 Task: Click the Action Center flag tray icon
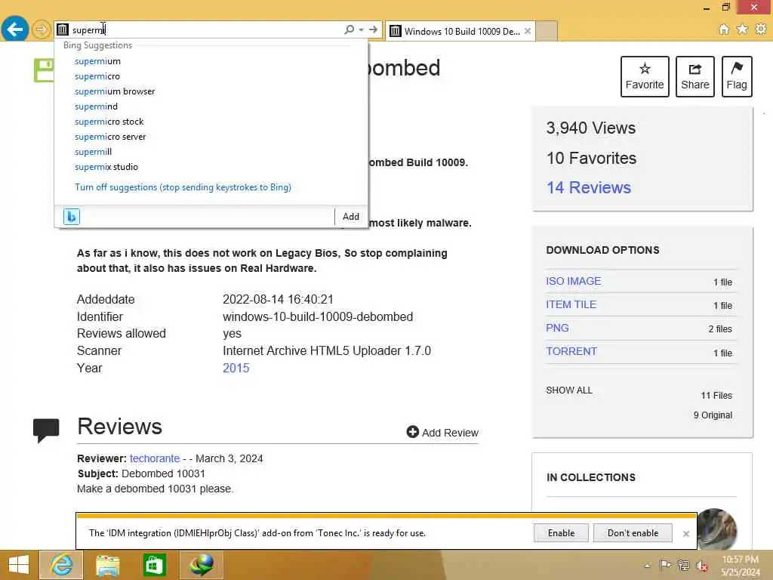(x=665, y=565)
